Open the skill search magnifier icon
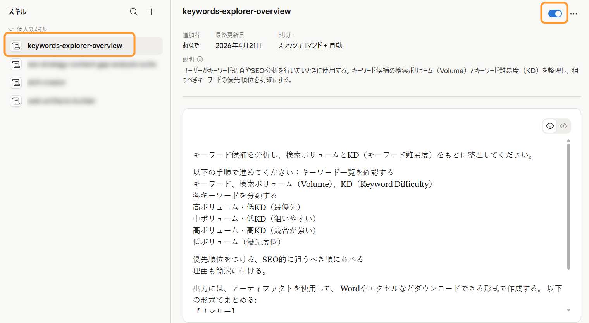589x323 pixels. tap(134, 12)
